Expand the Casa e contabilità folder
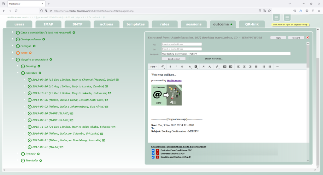This screenshot has height=175, width=323. [x=13, y=32]
